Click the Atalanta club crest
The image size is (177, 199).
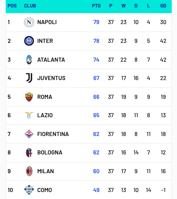coord(29,59)
